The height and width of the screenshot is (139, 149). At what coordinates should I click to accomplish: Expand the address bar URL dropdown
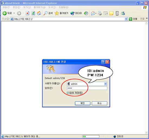tap(126, 19)
